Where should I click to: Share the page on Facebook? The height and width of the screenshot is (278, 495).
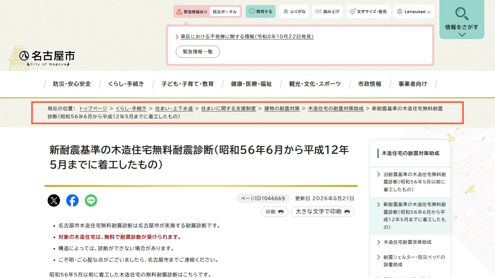point(72,200)
